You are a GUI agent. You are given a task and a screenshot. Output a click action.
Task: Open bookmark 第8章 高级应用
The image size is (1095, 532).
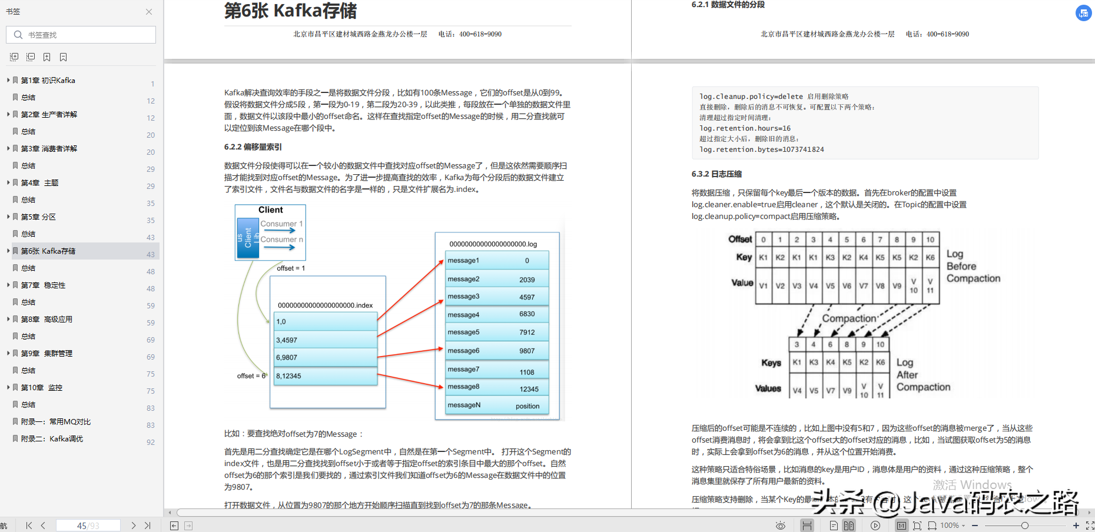click(47, 319)
